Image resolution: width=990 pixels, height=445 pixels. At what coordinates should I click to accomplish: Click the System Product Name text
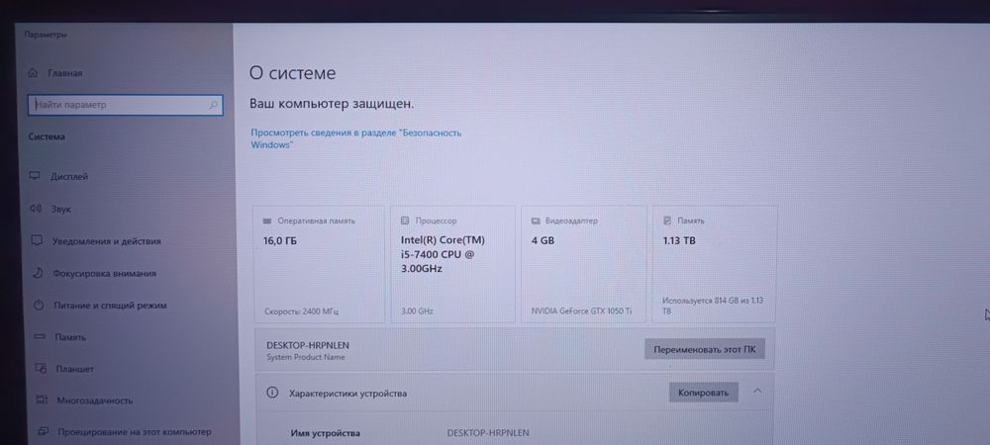pos(306,357)
